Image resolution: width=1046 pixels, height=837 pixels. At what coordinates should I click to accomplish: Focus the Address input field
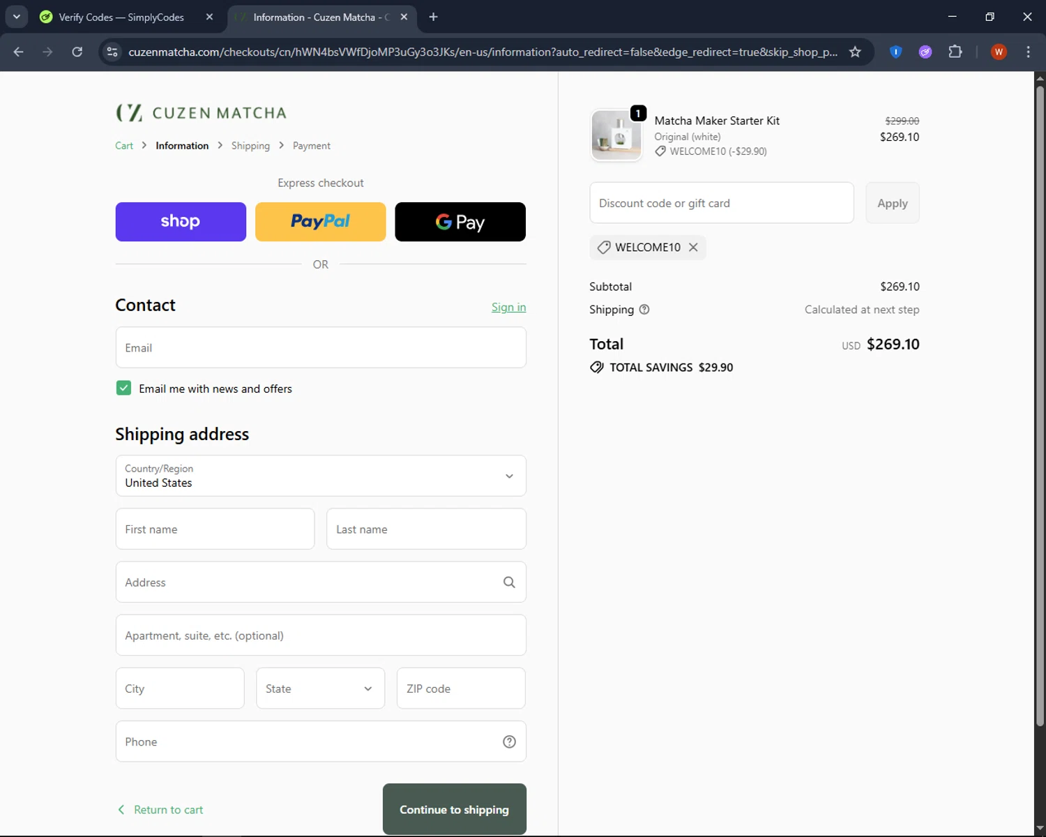click(321, 582)
